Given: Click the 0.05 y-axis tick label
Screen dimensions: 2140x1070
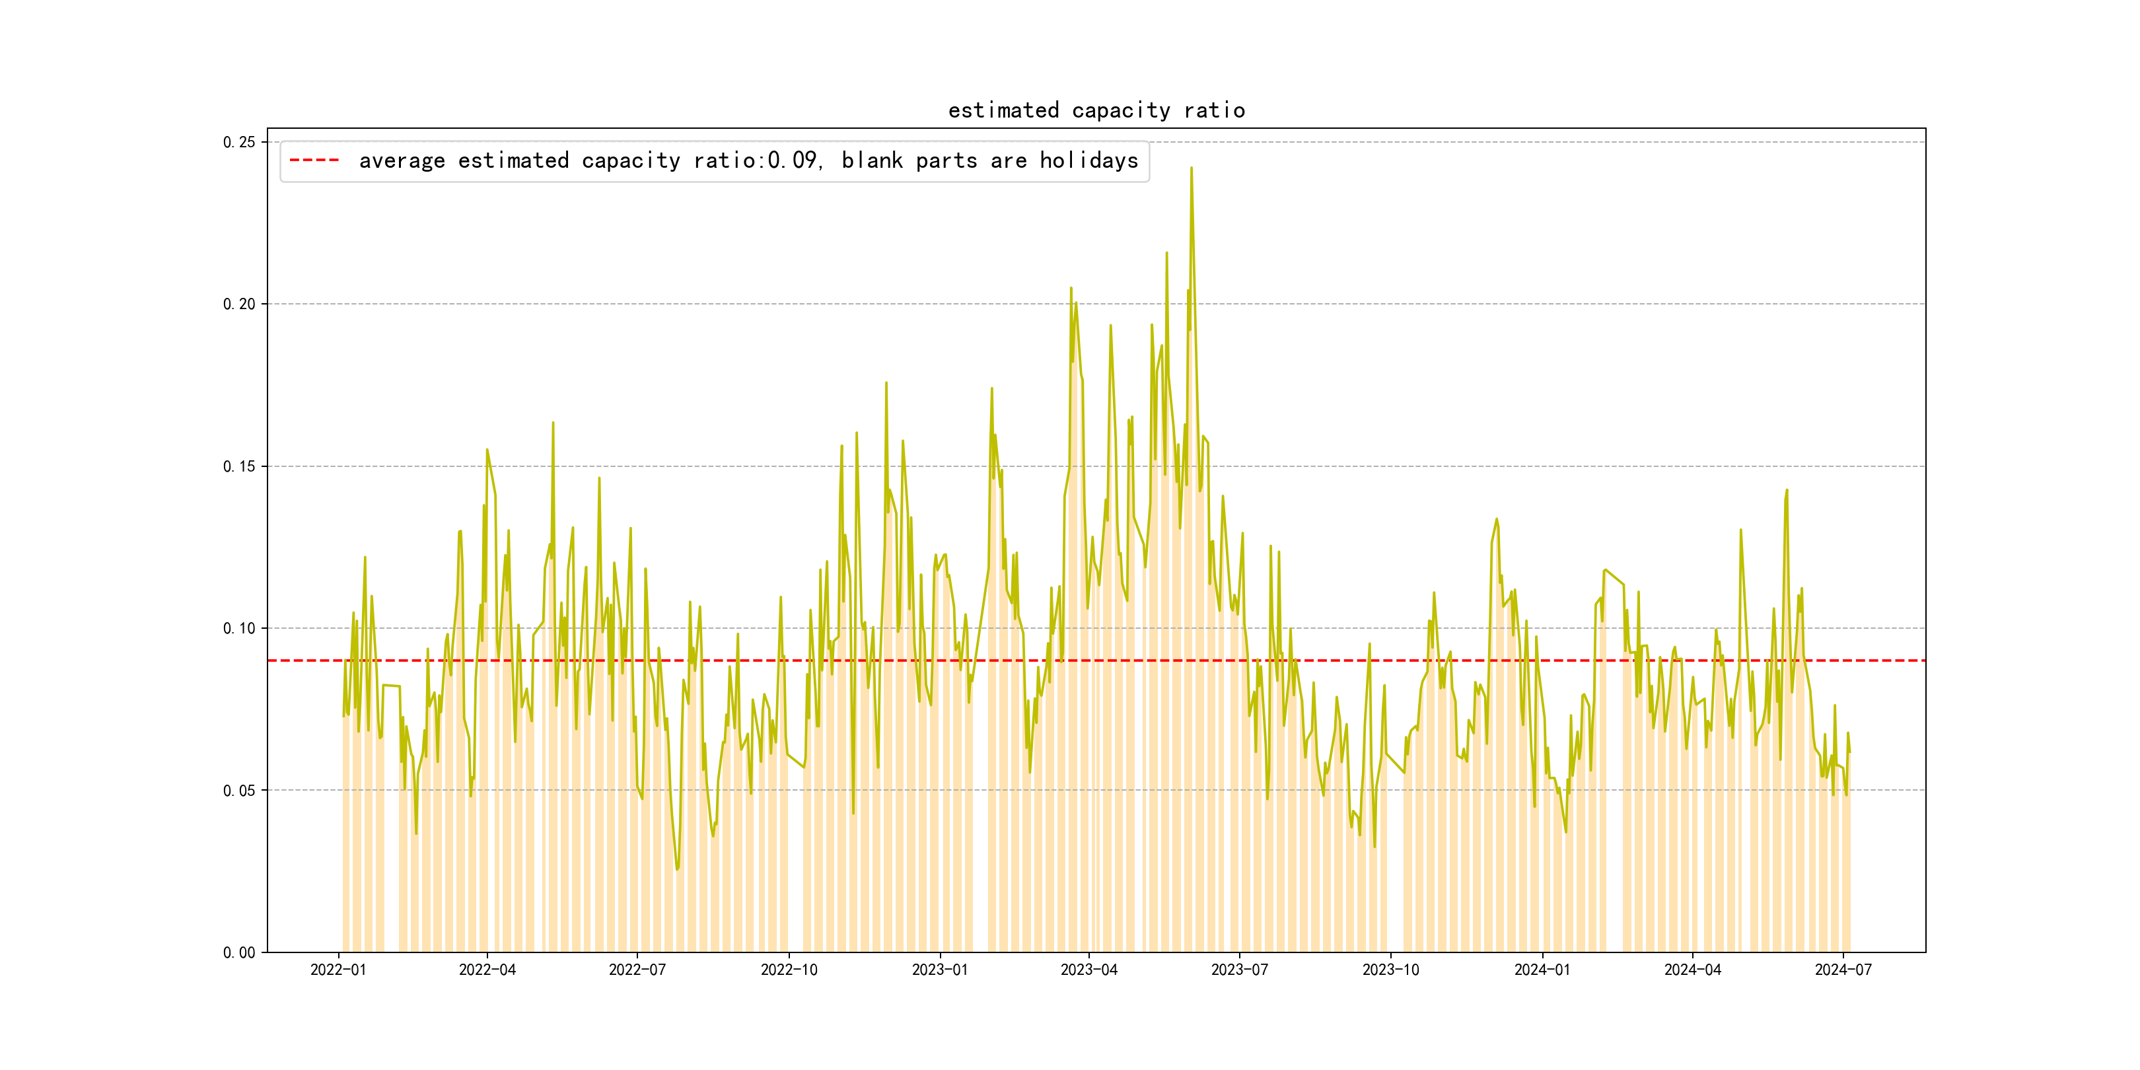Looking at the screenshot, I should point(239,790).
